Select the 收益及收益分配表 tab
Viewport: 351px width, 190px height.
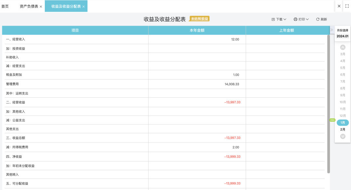click(x=66, y=6)
